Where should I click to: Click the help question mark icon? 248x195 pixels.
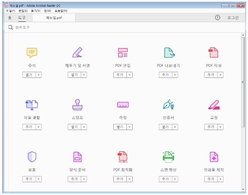tap(217, 17)
